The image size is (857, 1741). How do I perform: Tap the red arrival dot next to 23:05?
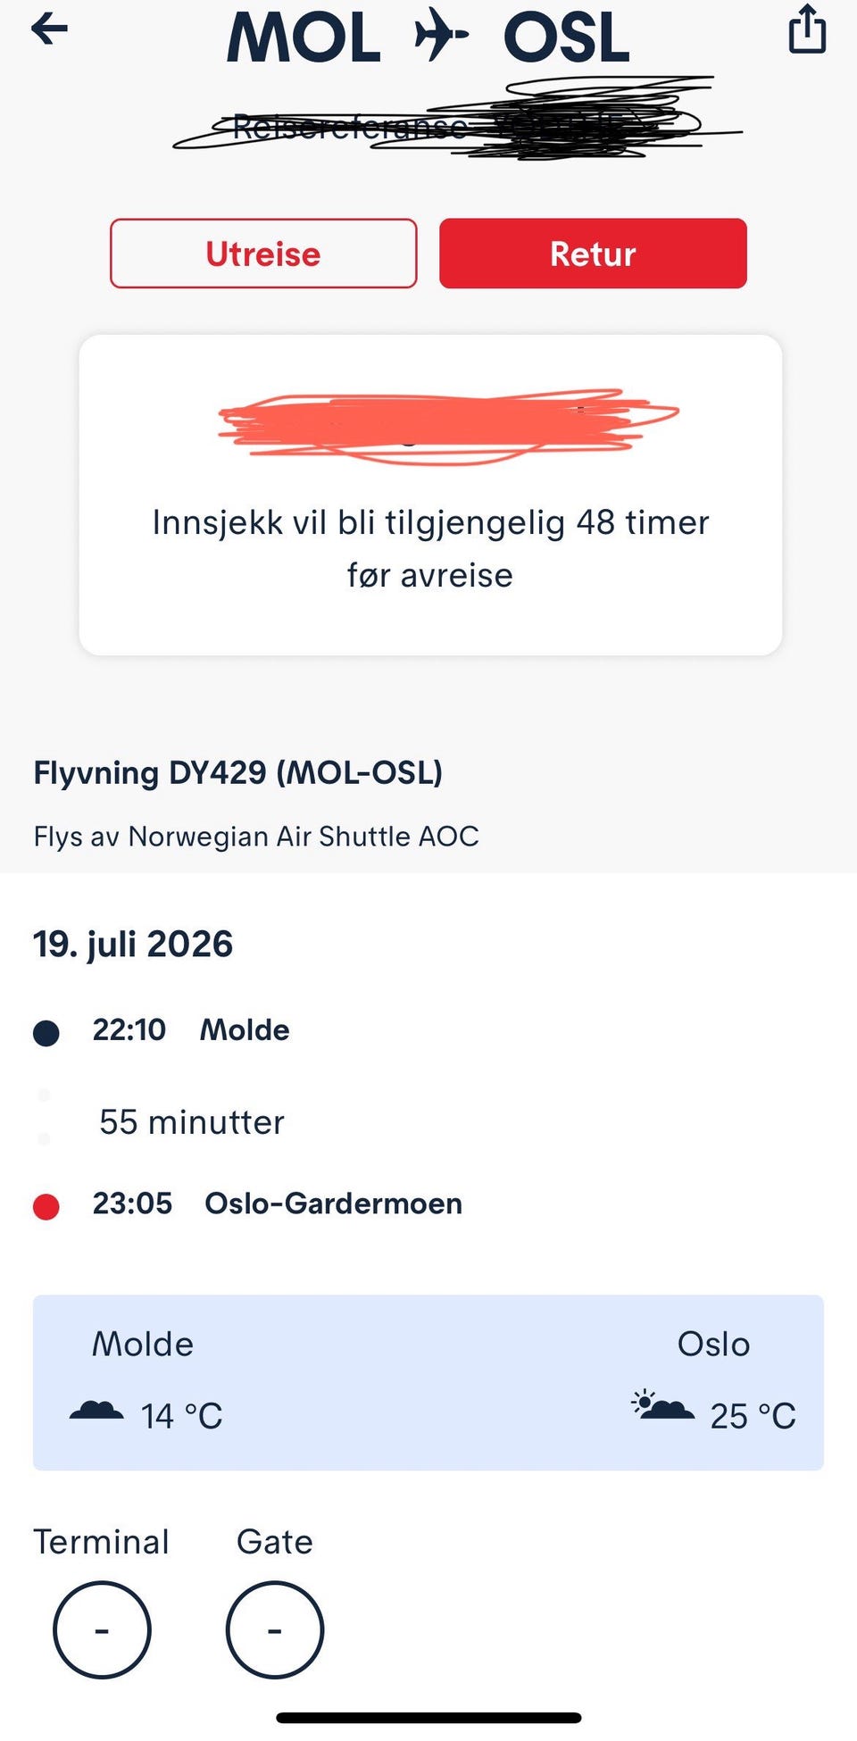(46, 1206)
